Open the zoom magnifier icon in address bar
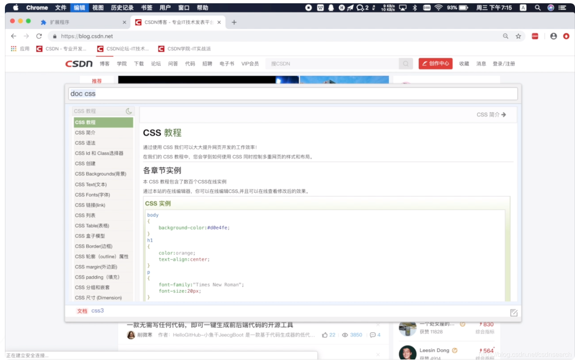 click(506, 36)
